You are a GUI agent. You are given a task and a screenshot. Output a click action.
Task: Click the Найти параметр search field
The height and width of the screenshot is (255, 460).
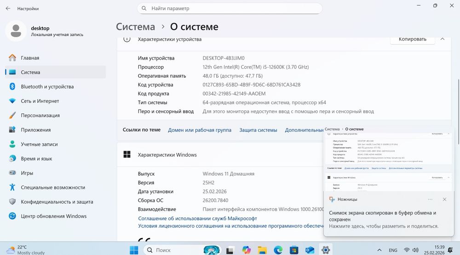(230, 8)
